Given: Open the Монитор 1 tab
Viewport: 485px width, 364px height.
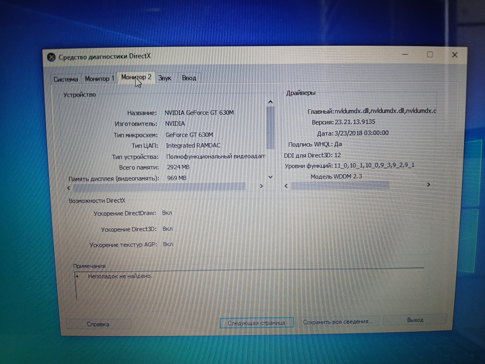Looking at the screenshot, I should click(99, 79).
